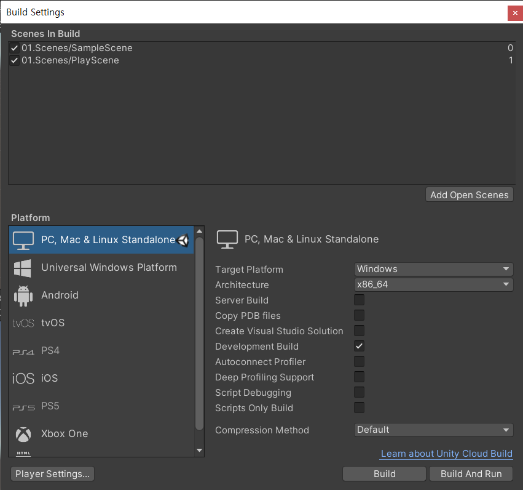Viewport: 523px width, 490px height.
Task: Click the tvOS platform icon
Action: tap(23, 323)
